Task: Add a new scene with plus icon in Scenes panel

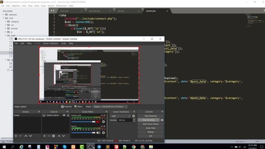Action: 16,136
